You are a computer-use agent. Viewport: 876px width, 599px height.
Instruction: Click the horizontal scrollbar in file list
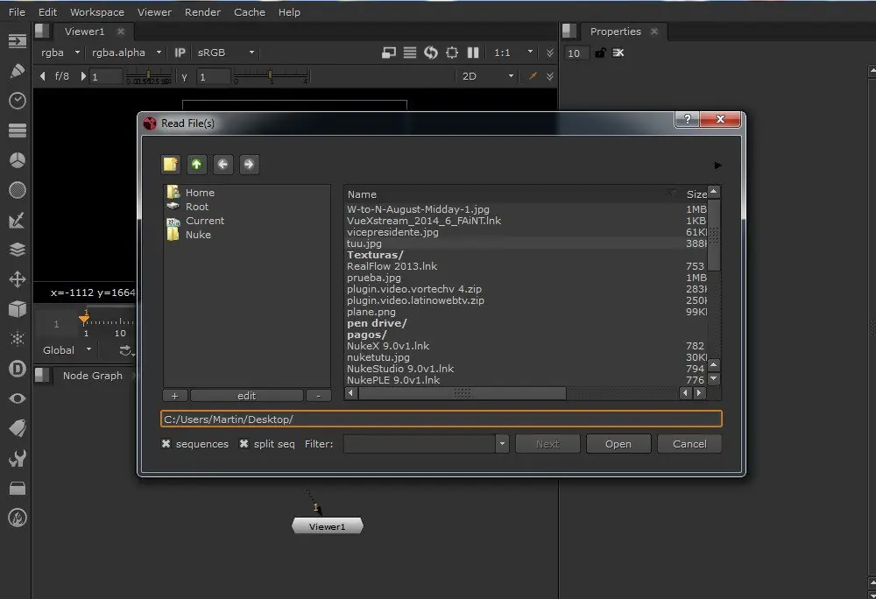462,393
